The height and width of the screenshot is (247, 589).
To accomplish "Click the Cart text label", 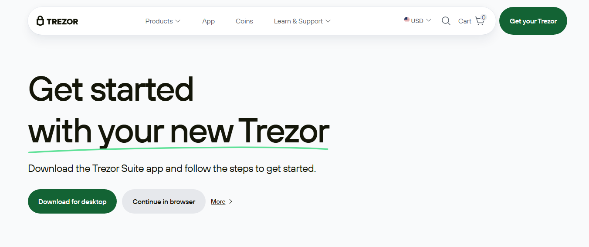I will pos(464,21).
